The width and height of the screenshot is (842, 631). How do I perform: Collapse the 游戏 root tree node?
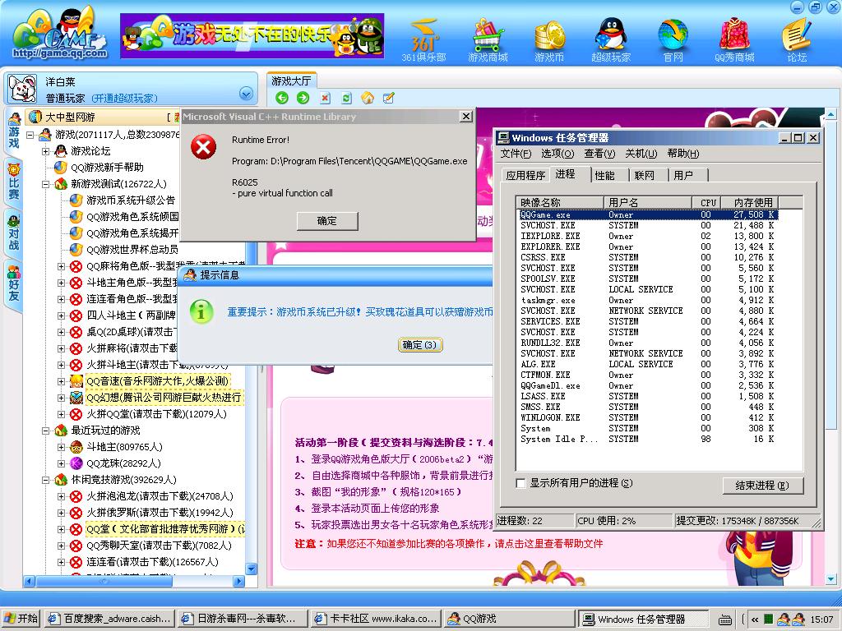pos(30,135)
